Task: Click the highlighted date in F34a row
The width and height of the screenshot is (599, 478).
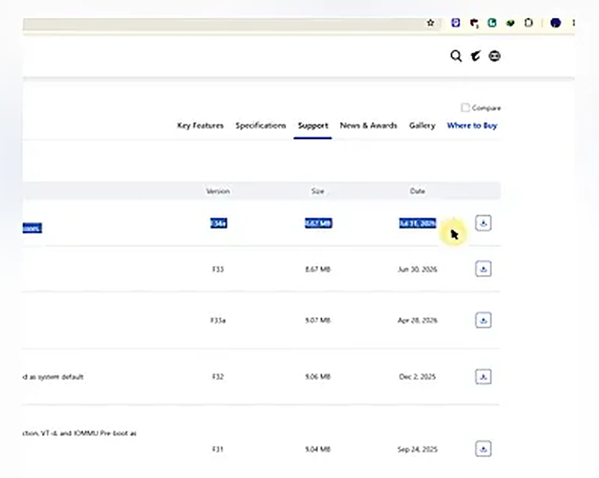Action: coord(417,223)
